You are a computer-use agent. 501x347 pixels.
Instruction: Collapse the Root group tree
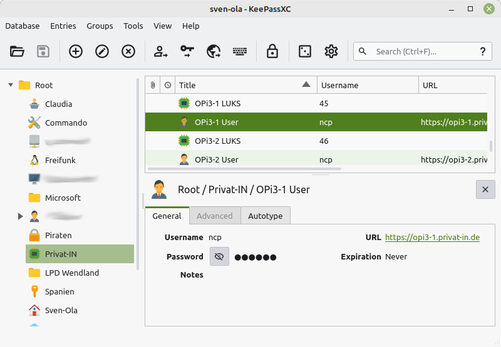coord(11,85)
